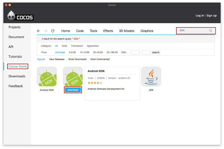Select Unlimited price filter

click(x=60, y=52)
